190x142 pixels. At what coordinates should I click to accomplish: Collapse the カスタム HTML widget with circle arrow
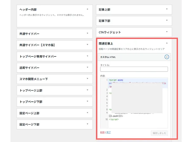click(167, 57)
